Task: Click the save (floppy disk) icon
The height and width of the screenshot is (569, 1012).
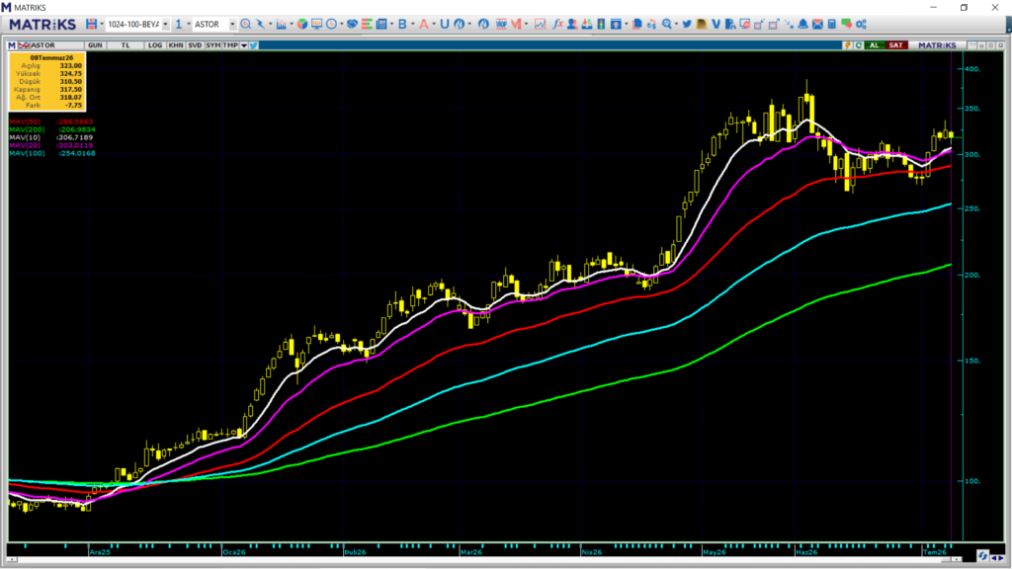Action: 91,24
